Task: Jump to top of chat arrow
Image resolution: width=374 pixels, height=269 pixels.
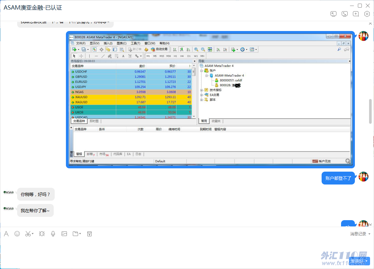Action: (x=370, y=23)
